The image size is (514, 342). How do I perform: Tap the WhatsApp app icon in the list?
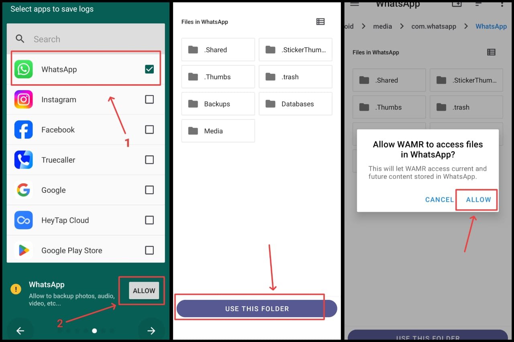tap(23, 69)
